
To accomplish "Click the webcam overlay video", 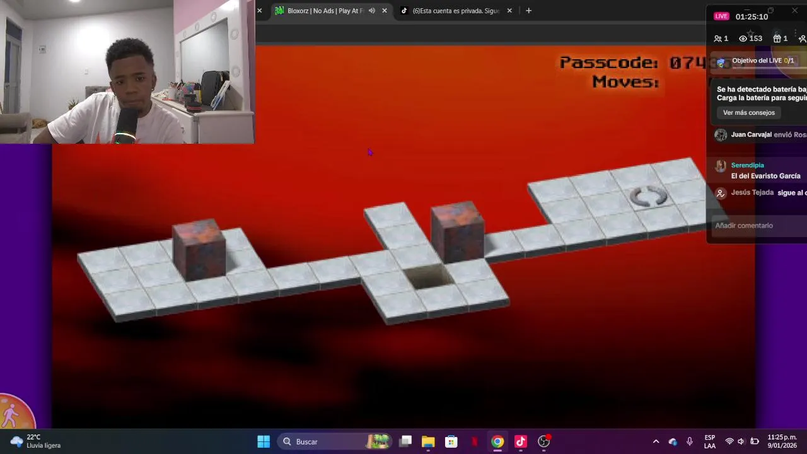I will point(127,72).
